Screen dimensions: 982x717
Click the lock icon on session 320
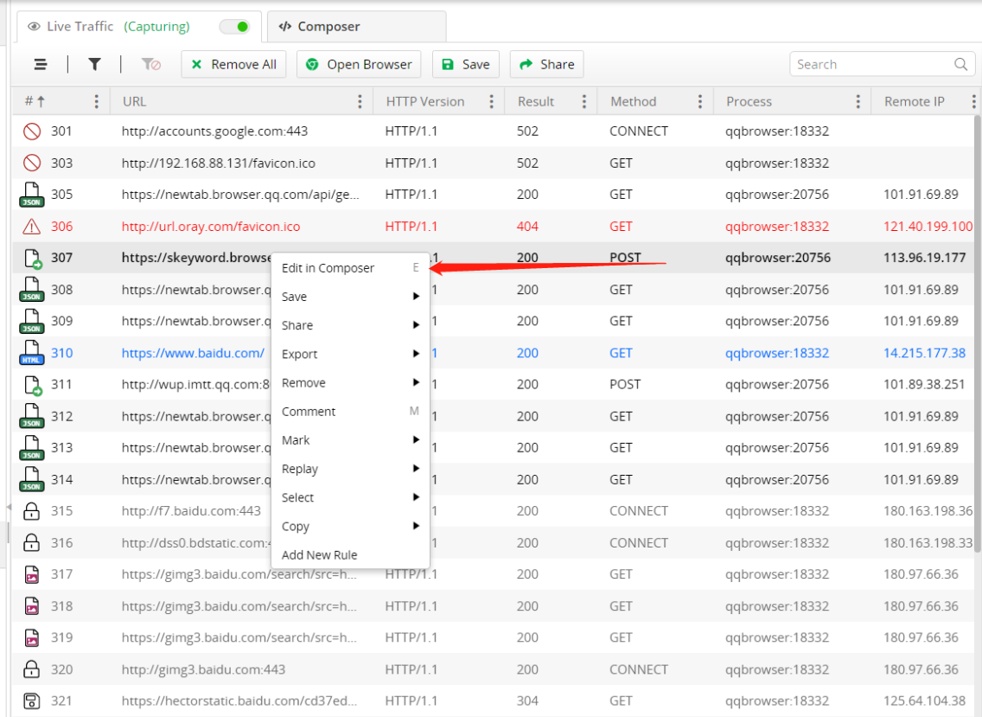point(31,669)
